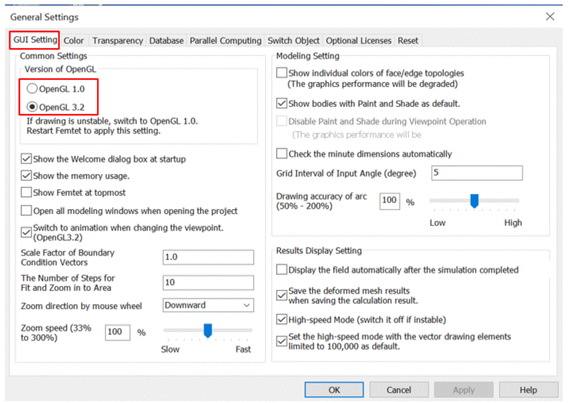Click the Grid Interval of Input Angle field
568x403 pixels.
(477, 173)
